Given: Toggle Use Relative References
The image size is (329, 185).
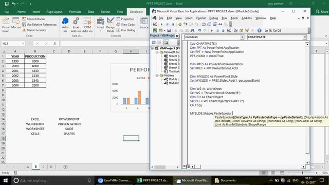Looking at the screenshot, I should [x=40, y=25].
